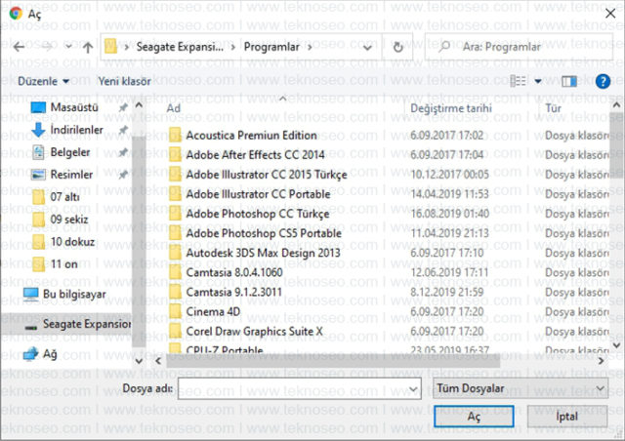
Task: Open İndirilenler in navigation pane
Action: (x=67, y=130)
